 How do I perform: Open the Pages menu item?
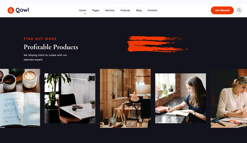coord(96,10)
